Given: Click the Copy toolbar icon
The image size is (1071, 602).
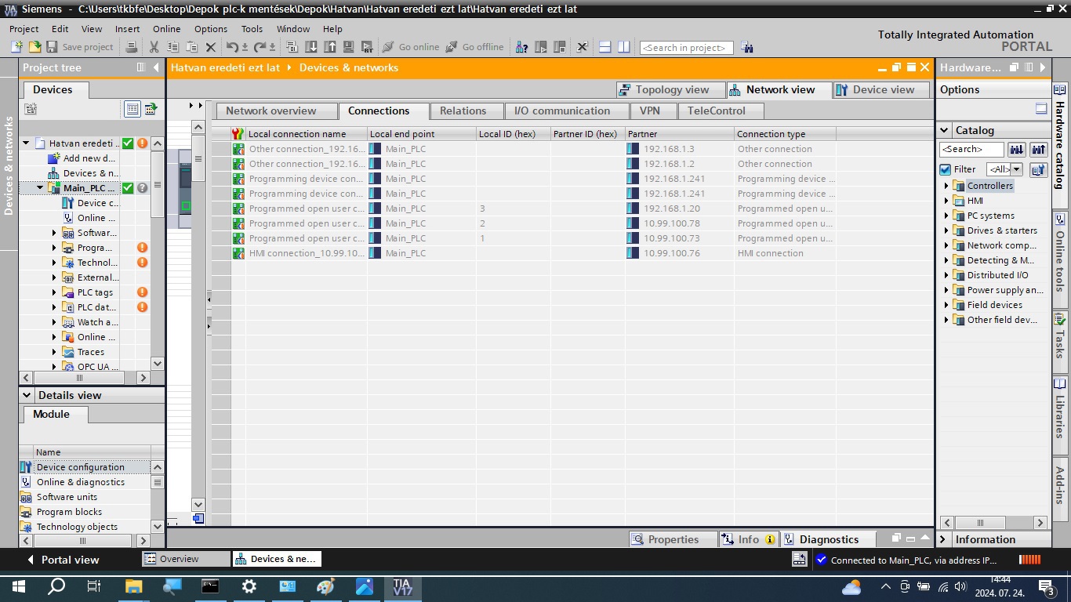Looking at the screenshot, I should click(x=172, y=47).
